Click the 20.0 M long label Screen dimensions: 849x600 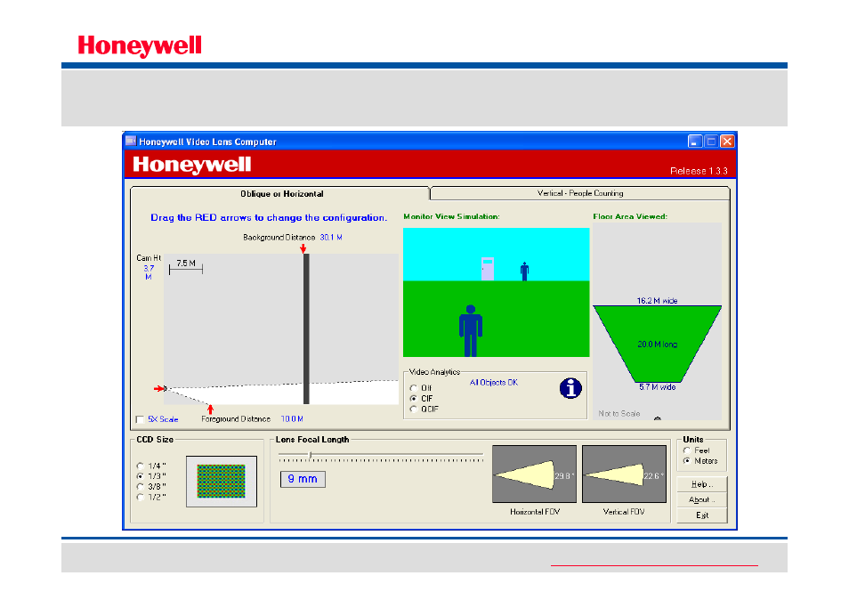coord(657,345)
